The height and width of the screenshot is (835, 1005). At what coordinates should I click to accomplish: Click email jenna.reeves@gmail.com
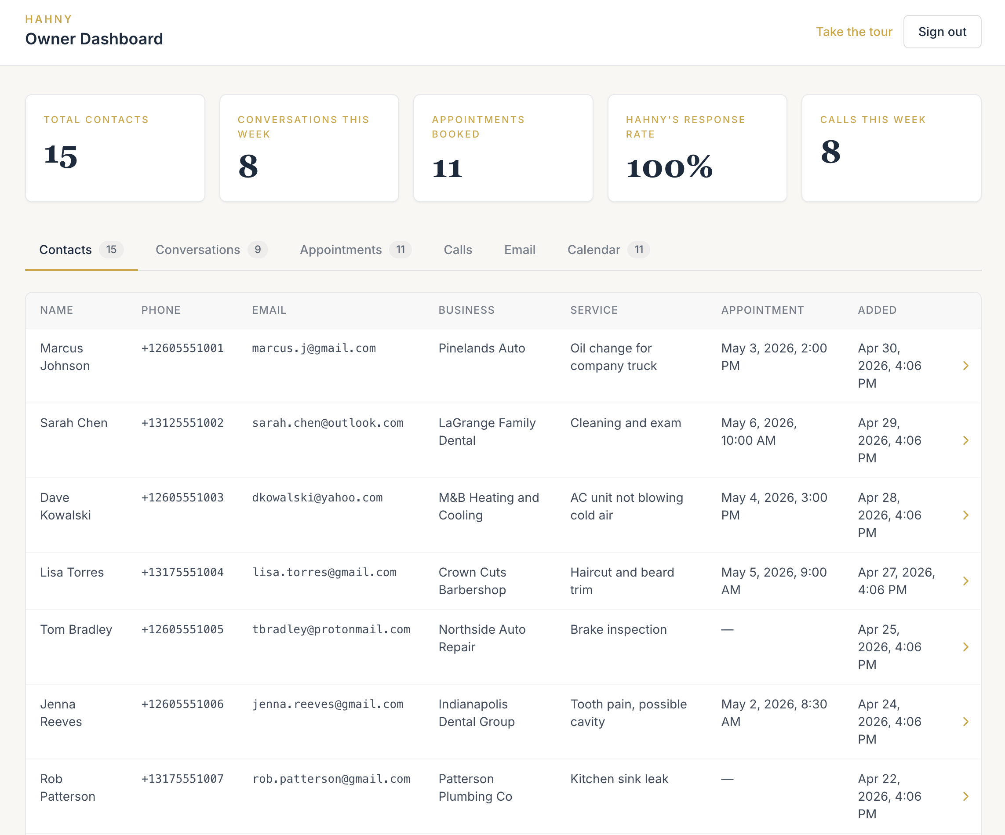tap(328, 704)
